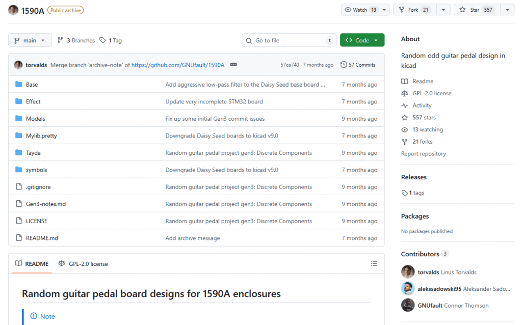The height and width of the screenshot is (325, 522).
Task: Open the main branch dropdown
Action: tap(30, 40)
